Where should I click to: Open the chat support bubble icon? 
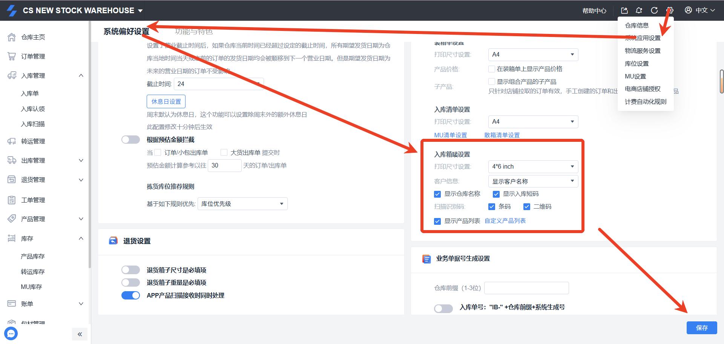pos(11,333)
